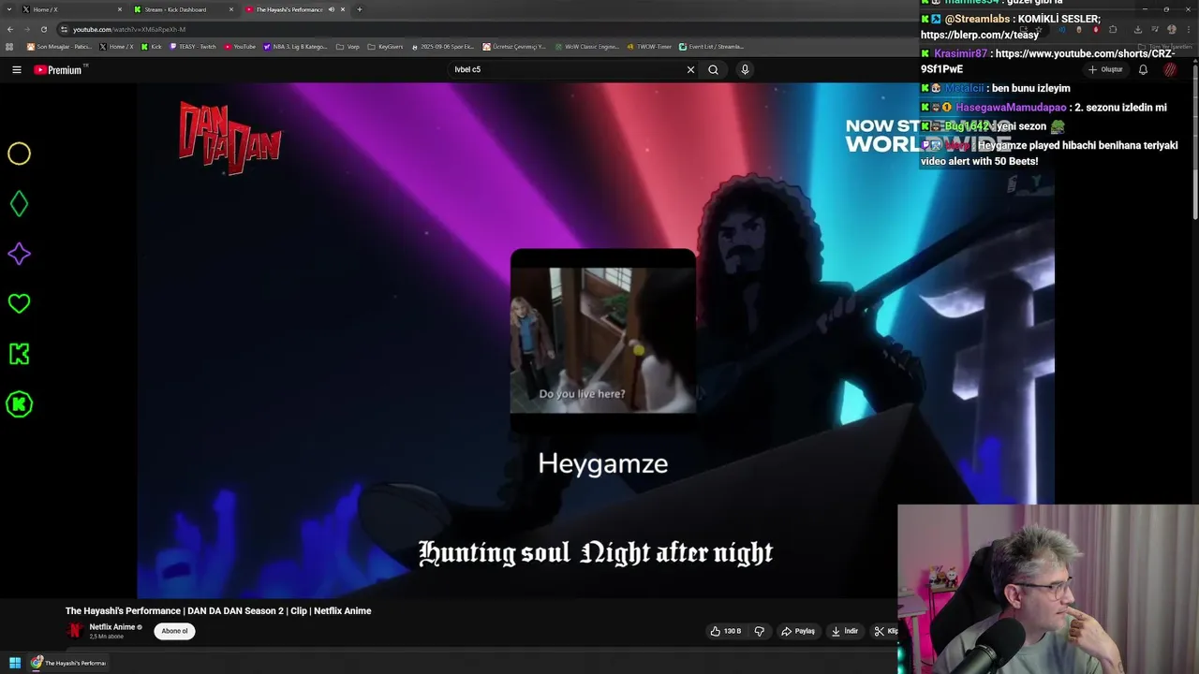Close the Stream - Kick Dashboard tab

[x=231, y=9]
